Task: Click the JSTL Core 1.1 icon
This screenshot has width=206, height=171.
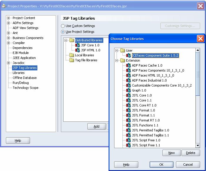Action: pos(128,100)
